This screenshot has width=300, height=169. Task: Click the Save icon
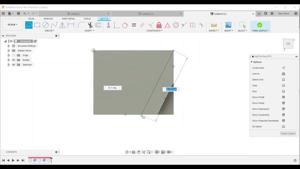pos(18,14)
